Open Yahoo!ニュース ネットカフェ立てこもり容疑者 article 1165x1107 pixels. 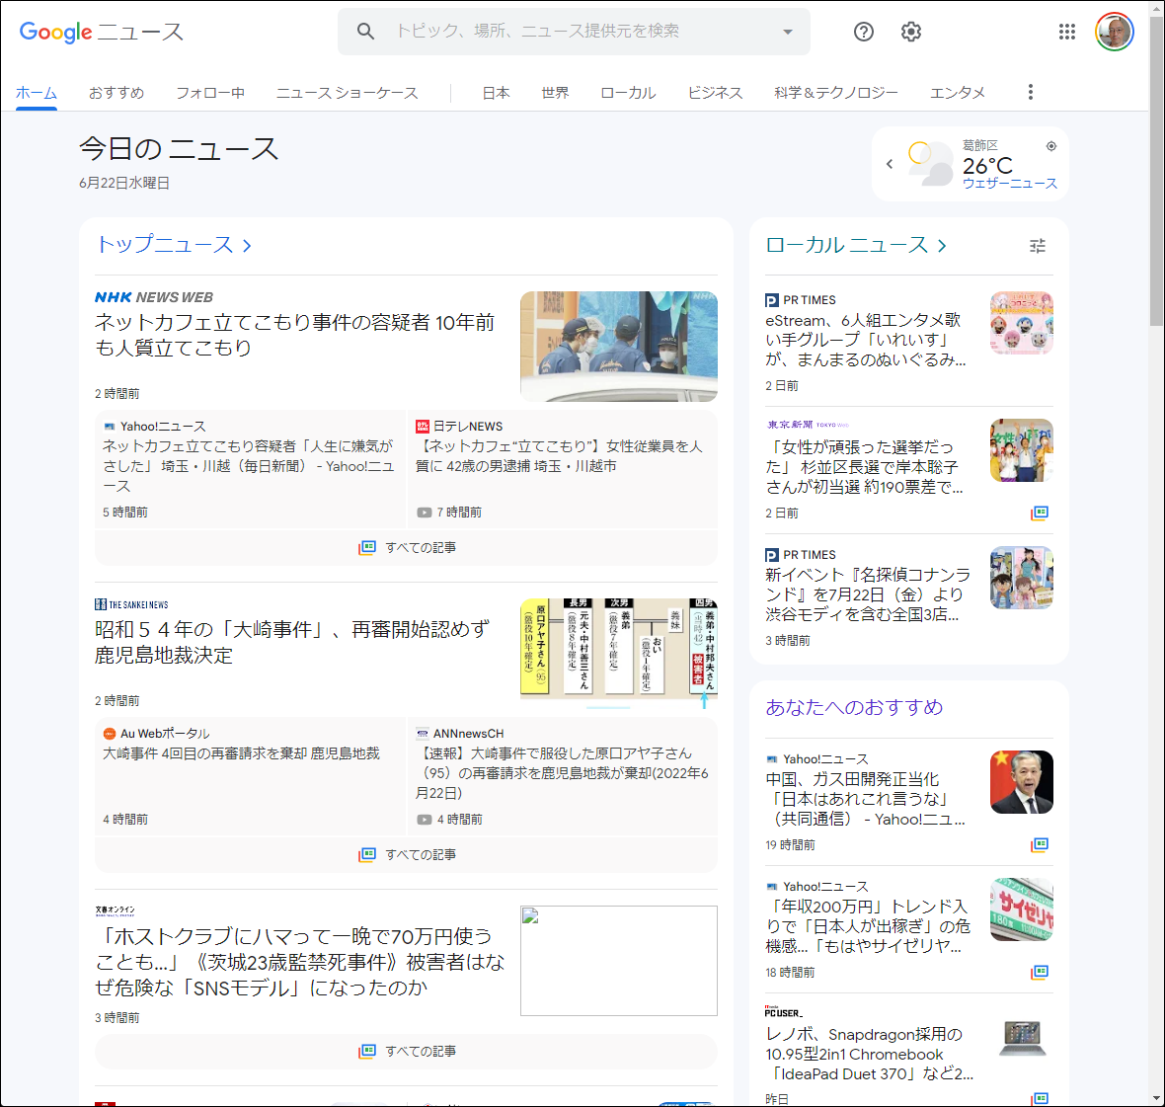tap(250, 466)
